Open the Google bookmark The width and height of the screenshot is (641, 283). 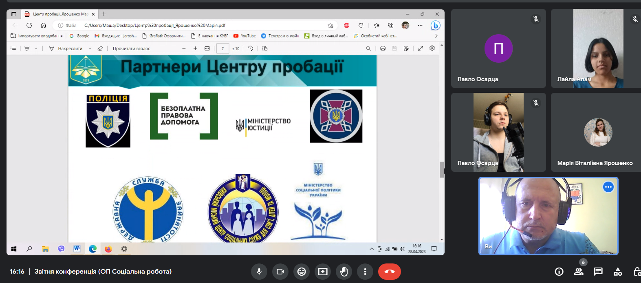tap(79, 36)
